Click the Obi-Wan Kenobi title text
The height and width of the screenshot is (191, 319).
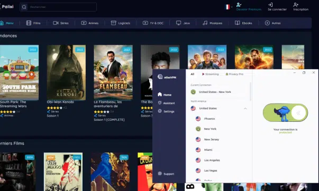tap(60, 102)
